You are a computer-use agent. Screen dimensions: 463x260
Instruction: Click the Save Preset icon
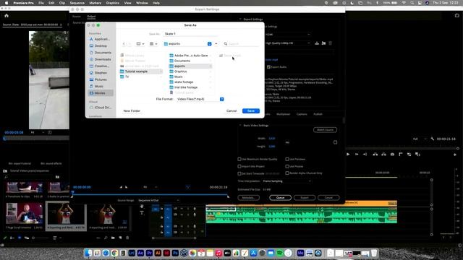pyautogui.click(x=317, y=43)
